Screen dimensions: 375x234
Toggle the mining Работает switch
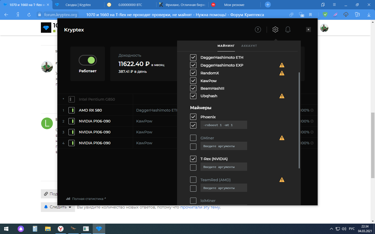tap(88, 60)
